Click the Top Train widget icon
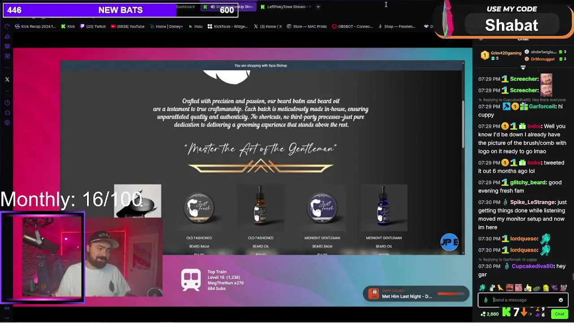 (x=191, y=280)
